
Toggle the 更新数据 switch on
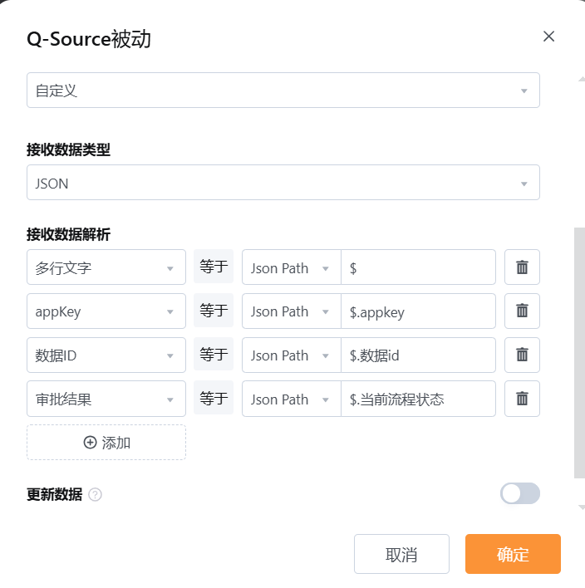tap(519, 493)
